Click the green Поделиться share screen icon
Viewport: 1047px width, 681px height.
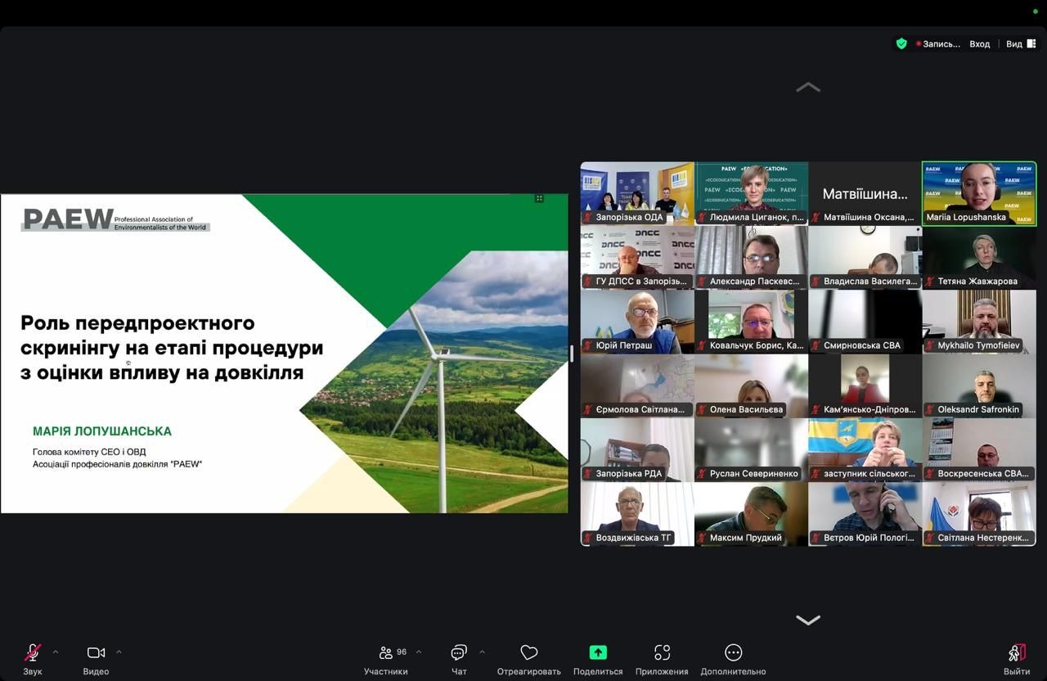pyautogui.click(x=598, y=653)
